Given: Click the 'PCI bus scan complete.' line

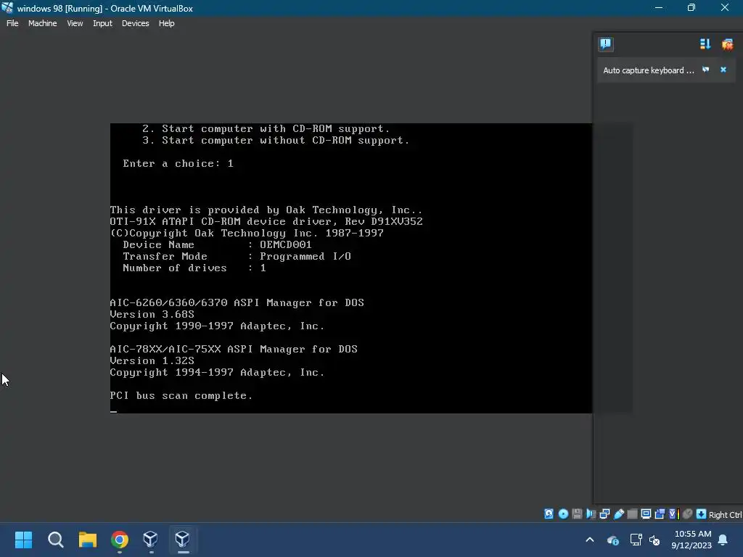Looking at the screenshot, I should [x=181, y=395].
